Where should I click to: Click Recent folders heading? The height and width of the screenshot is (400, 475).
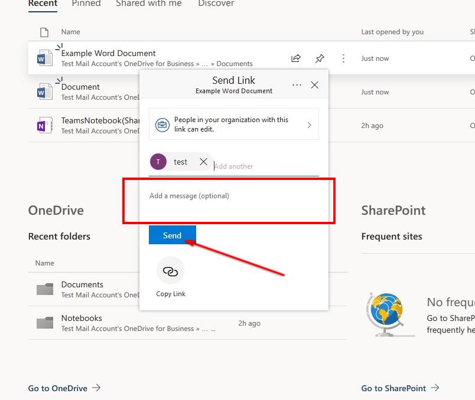tap(59, 237)
